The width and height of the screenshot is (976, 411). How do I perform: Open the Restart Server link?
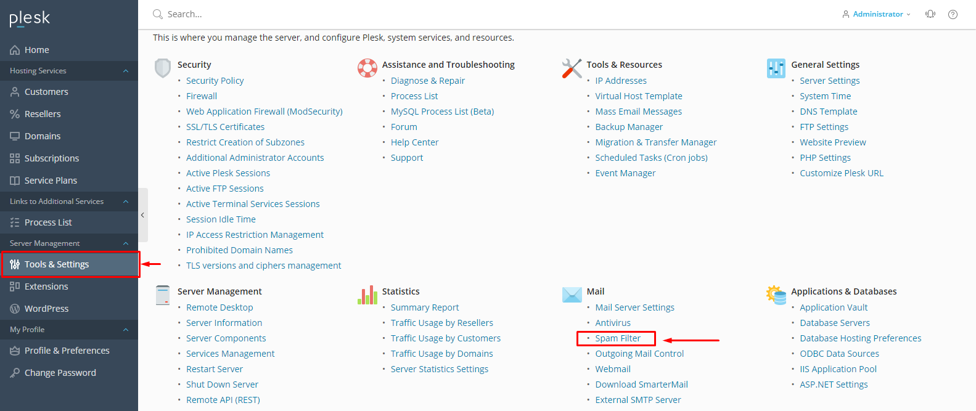215,369
